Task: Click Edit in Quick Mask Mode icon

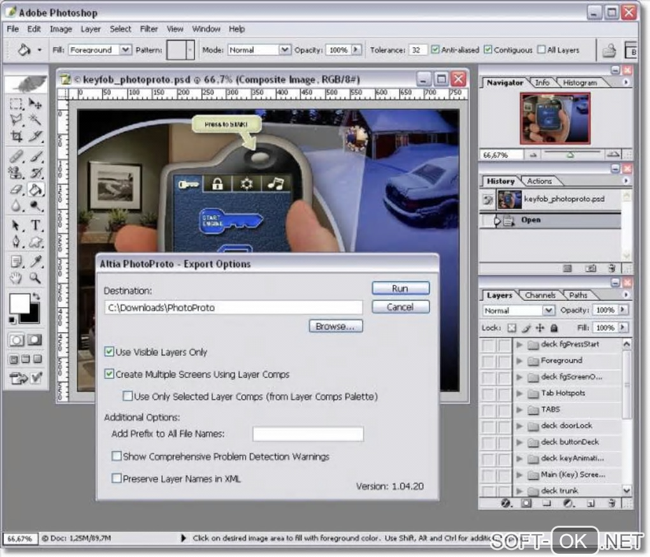Action: click(x=35, y=340)
